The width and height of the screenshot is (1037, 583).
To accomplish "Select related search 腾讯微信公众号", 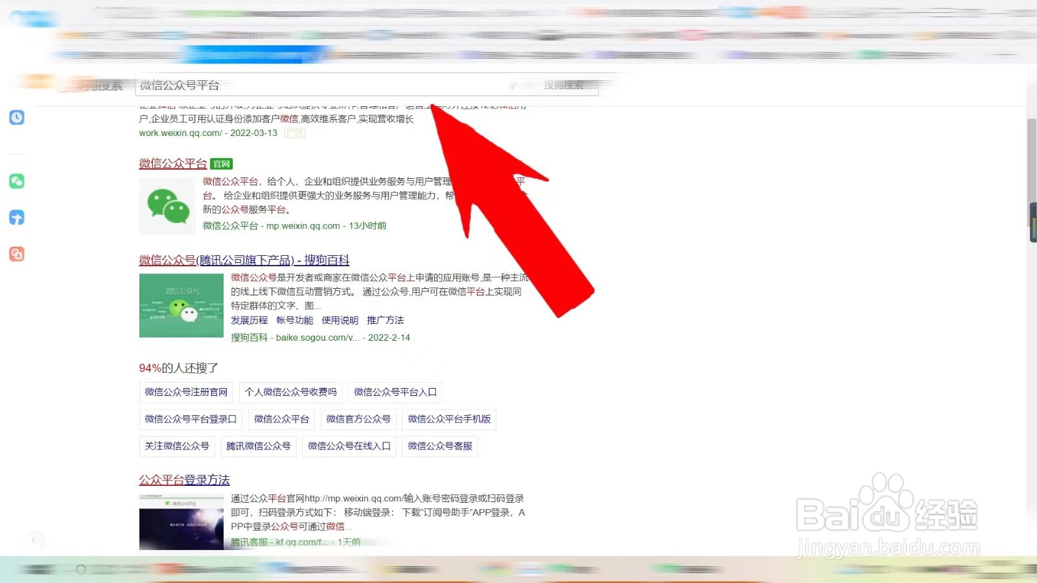I will click(259, 446).
